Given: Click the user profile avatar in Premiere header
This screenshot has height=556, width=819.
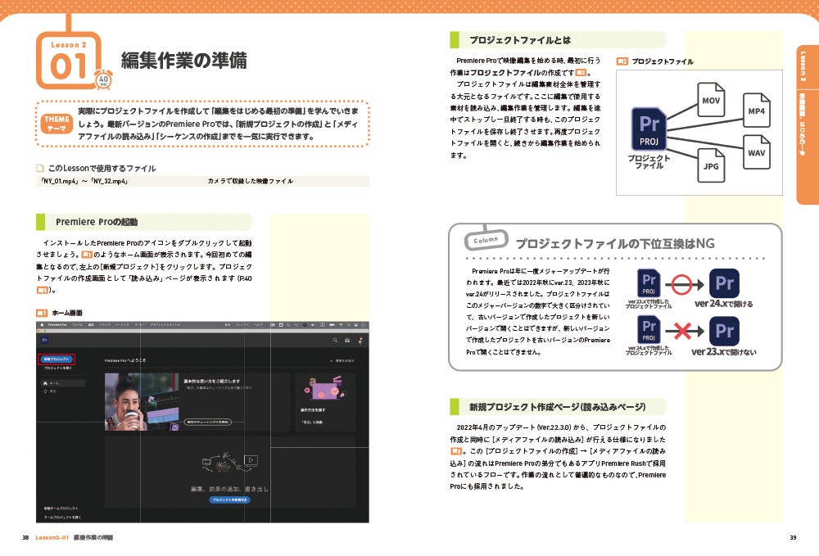Looking at the screenshot, I should pos(360,341).
